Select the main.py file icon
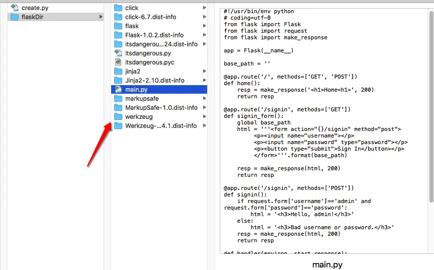Image resolution: width=434 pixels, height=270 pixels. pyautogui.click(x=118, y=89)
